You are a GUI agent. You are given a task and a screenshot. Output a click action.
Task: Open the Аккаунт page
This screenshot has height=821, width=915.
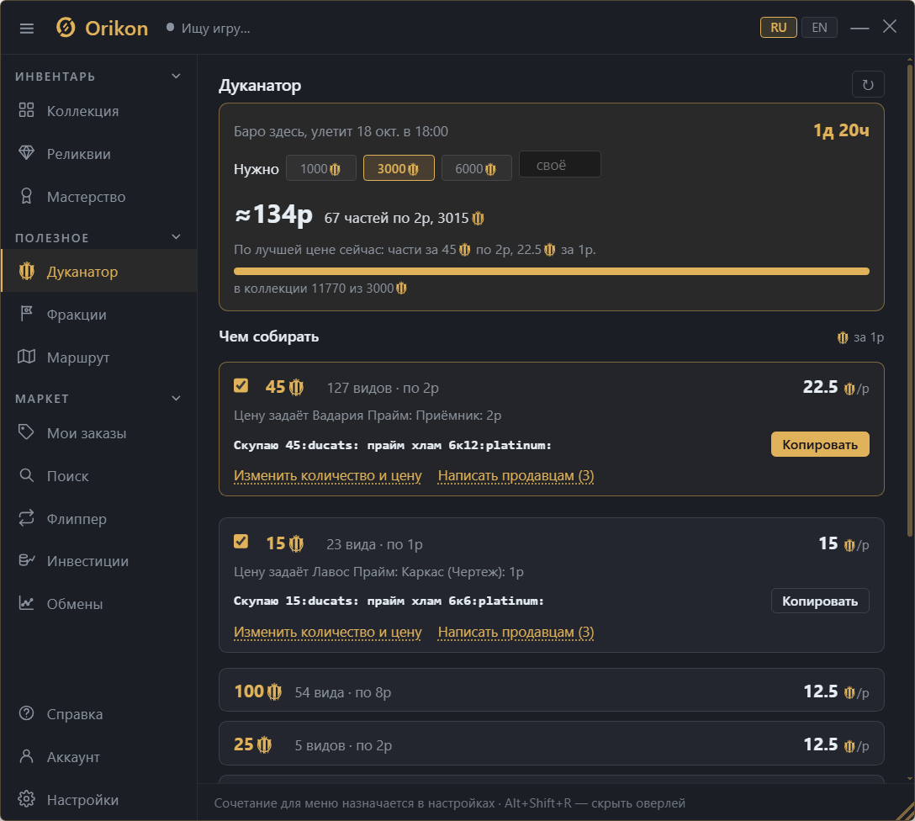(98, 757)
